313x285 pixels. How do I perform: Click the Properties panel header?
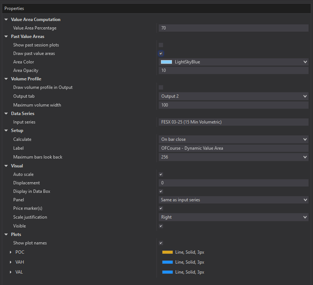coord(156,8)
